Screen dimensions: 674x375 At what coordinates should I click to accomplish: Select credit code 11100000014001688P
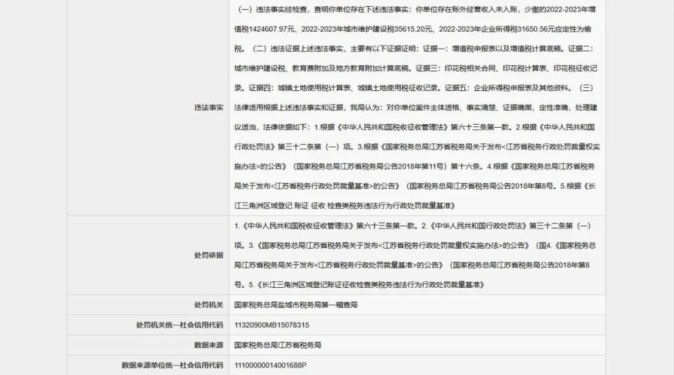point(270,365)
